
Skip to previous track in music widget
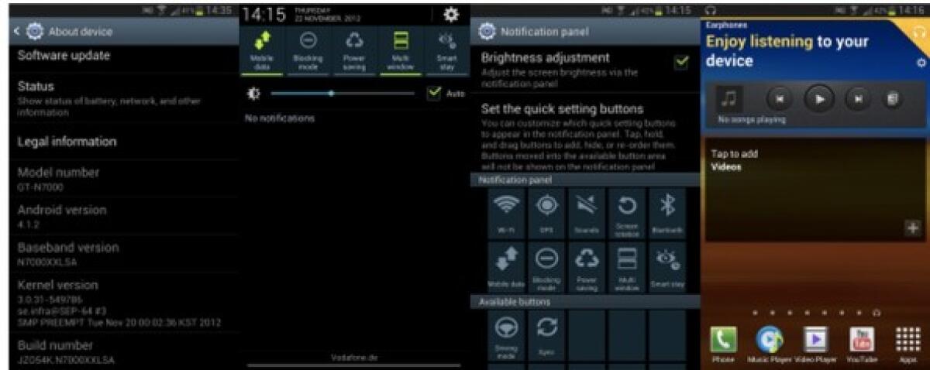click(781, 99)
